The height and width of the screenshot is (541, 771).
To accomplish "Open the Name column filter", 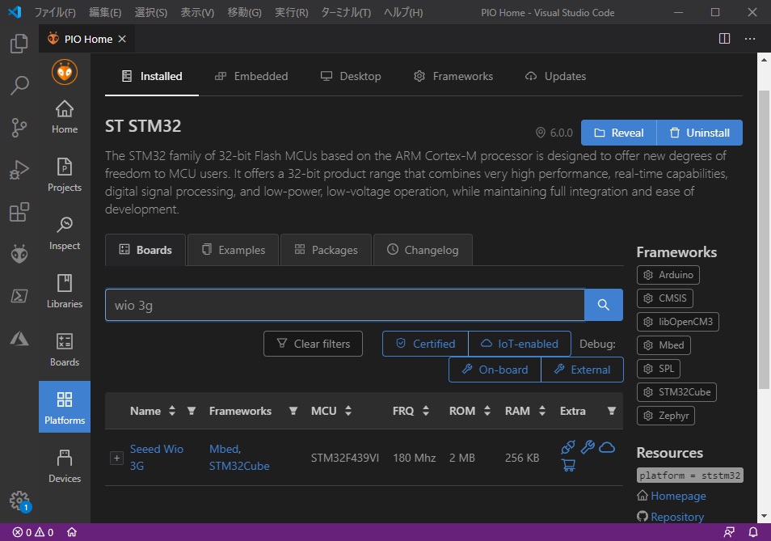I will 192,411.
